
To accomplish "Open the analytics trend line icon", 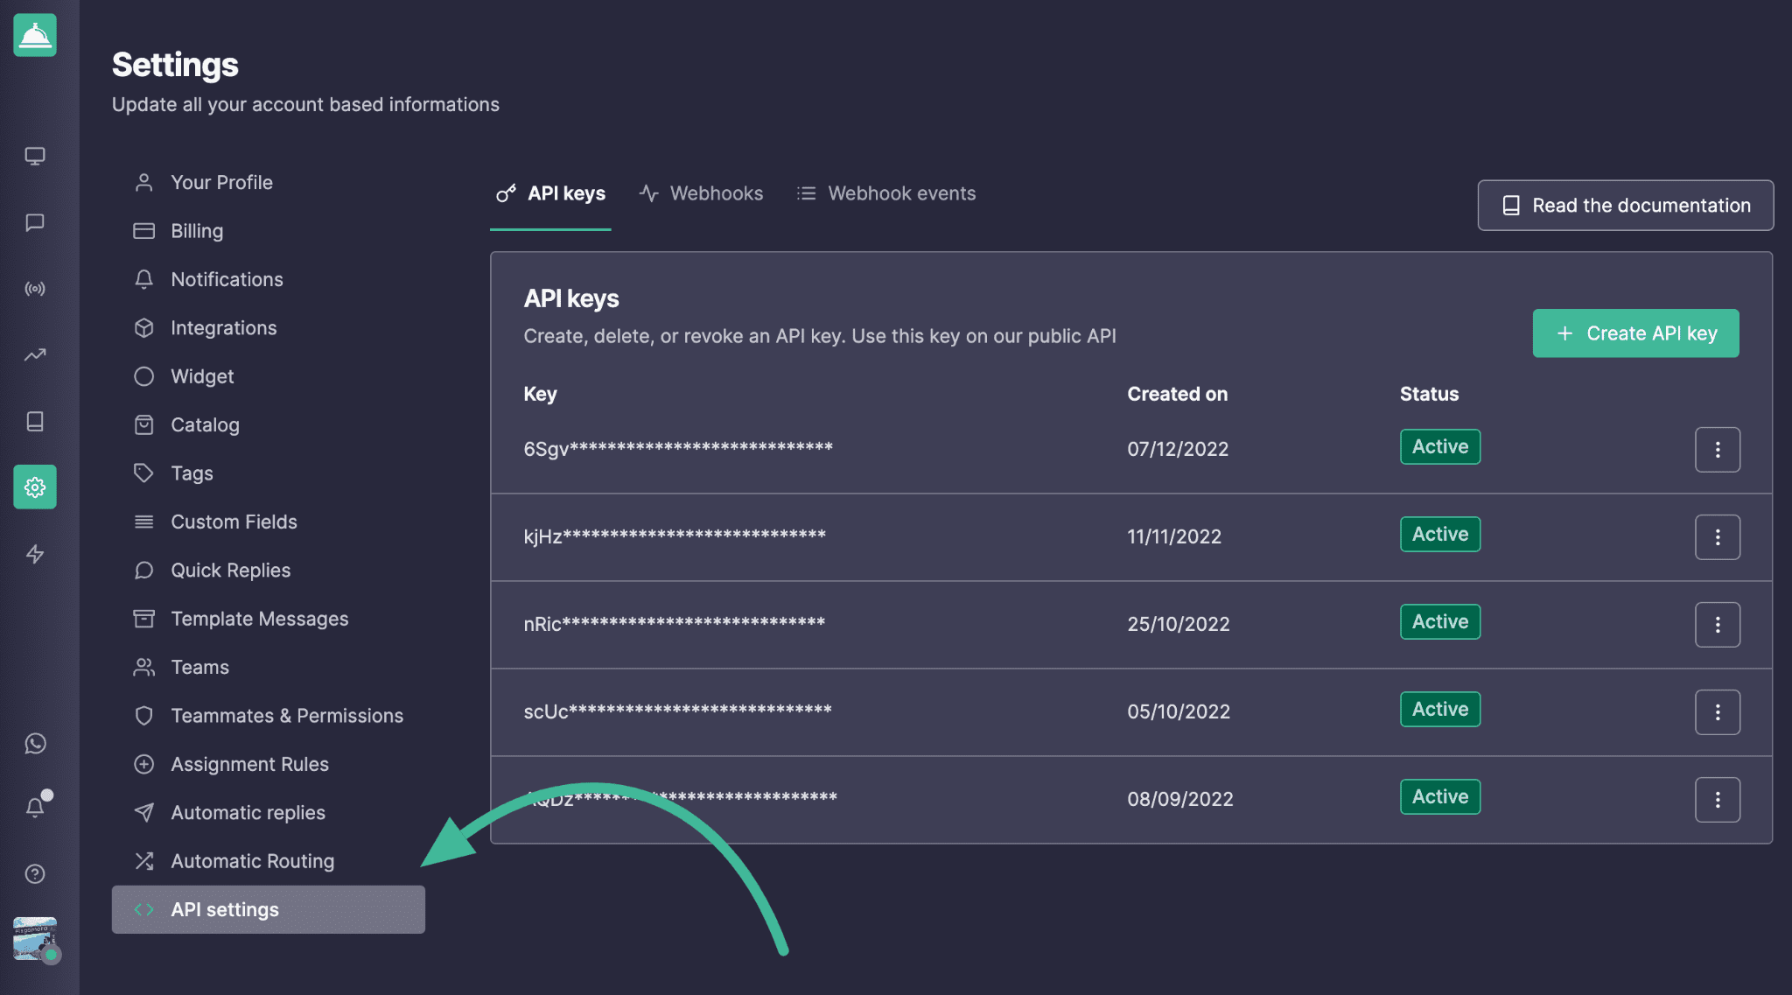I will pyautogui.click(x=35, y=354).
